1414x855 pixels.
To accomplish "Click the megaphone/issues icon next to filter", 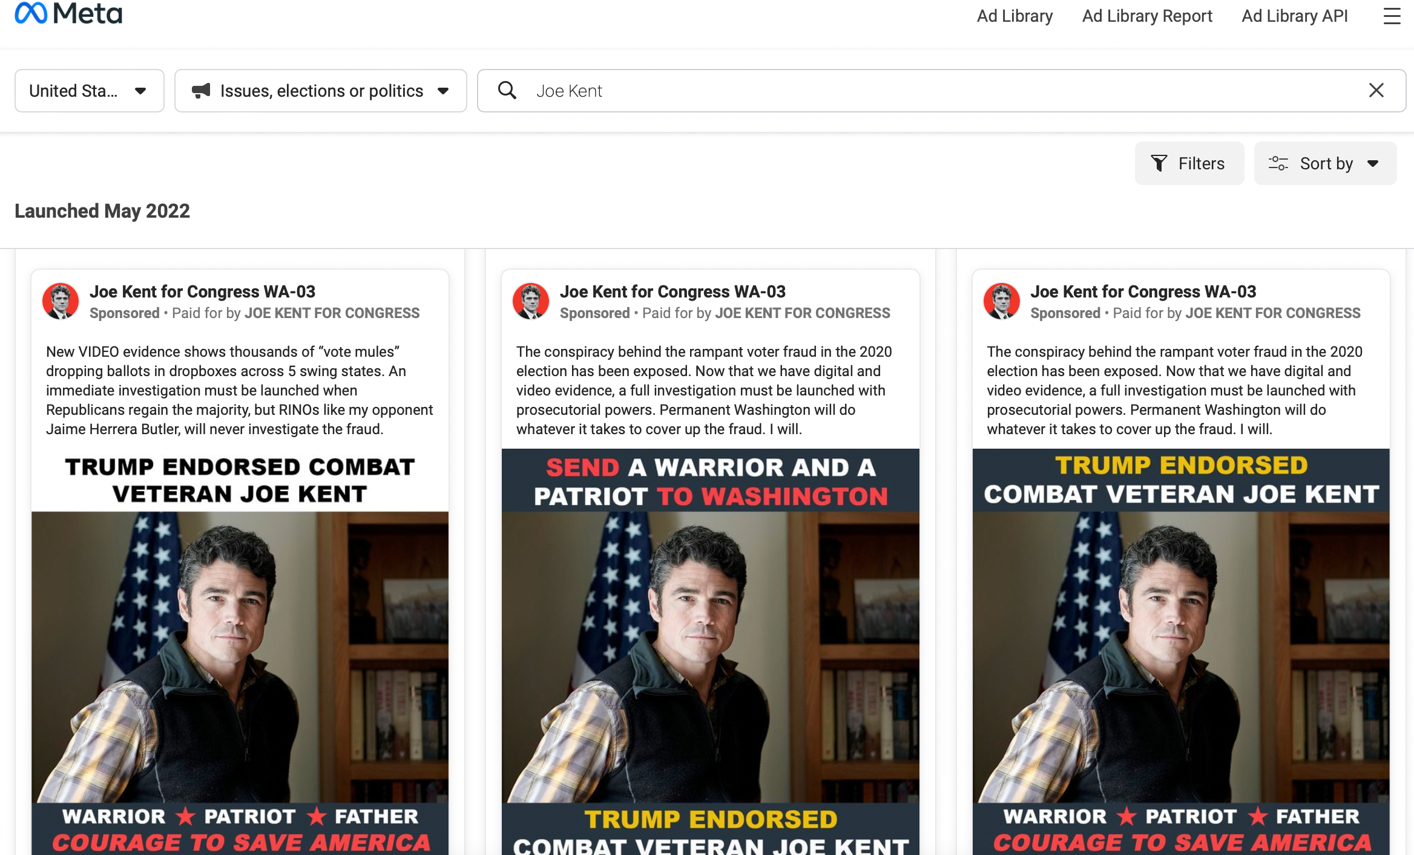I will point(200,90).
